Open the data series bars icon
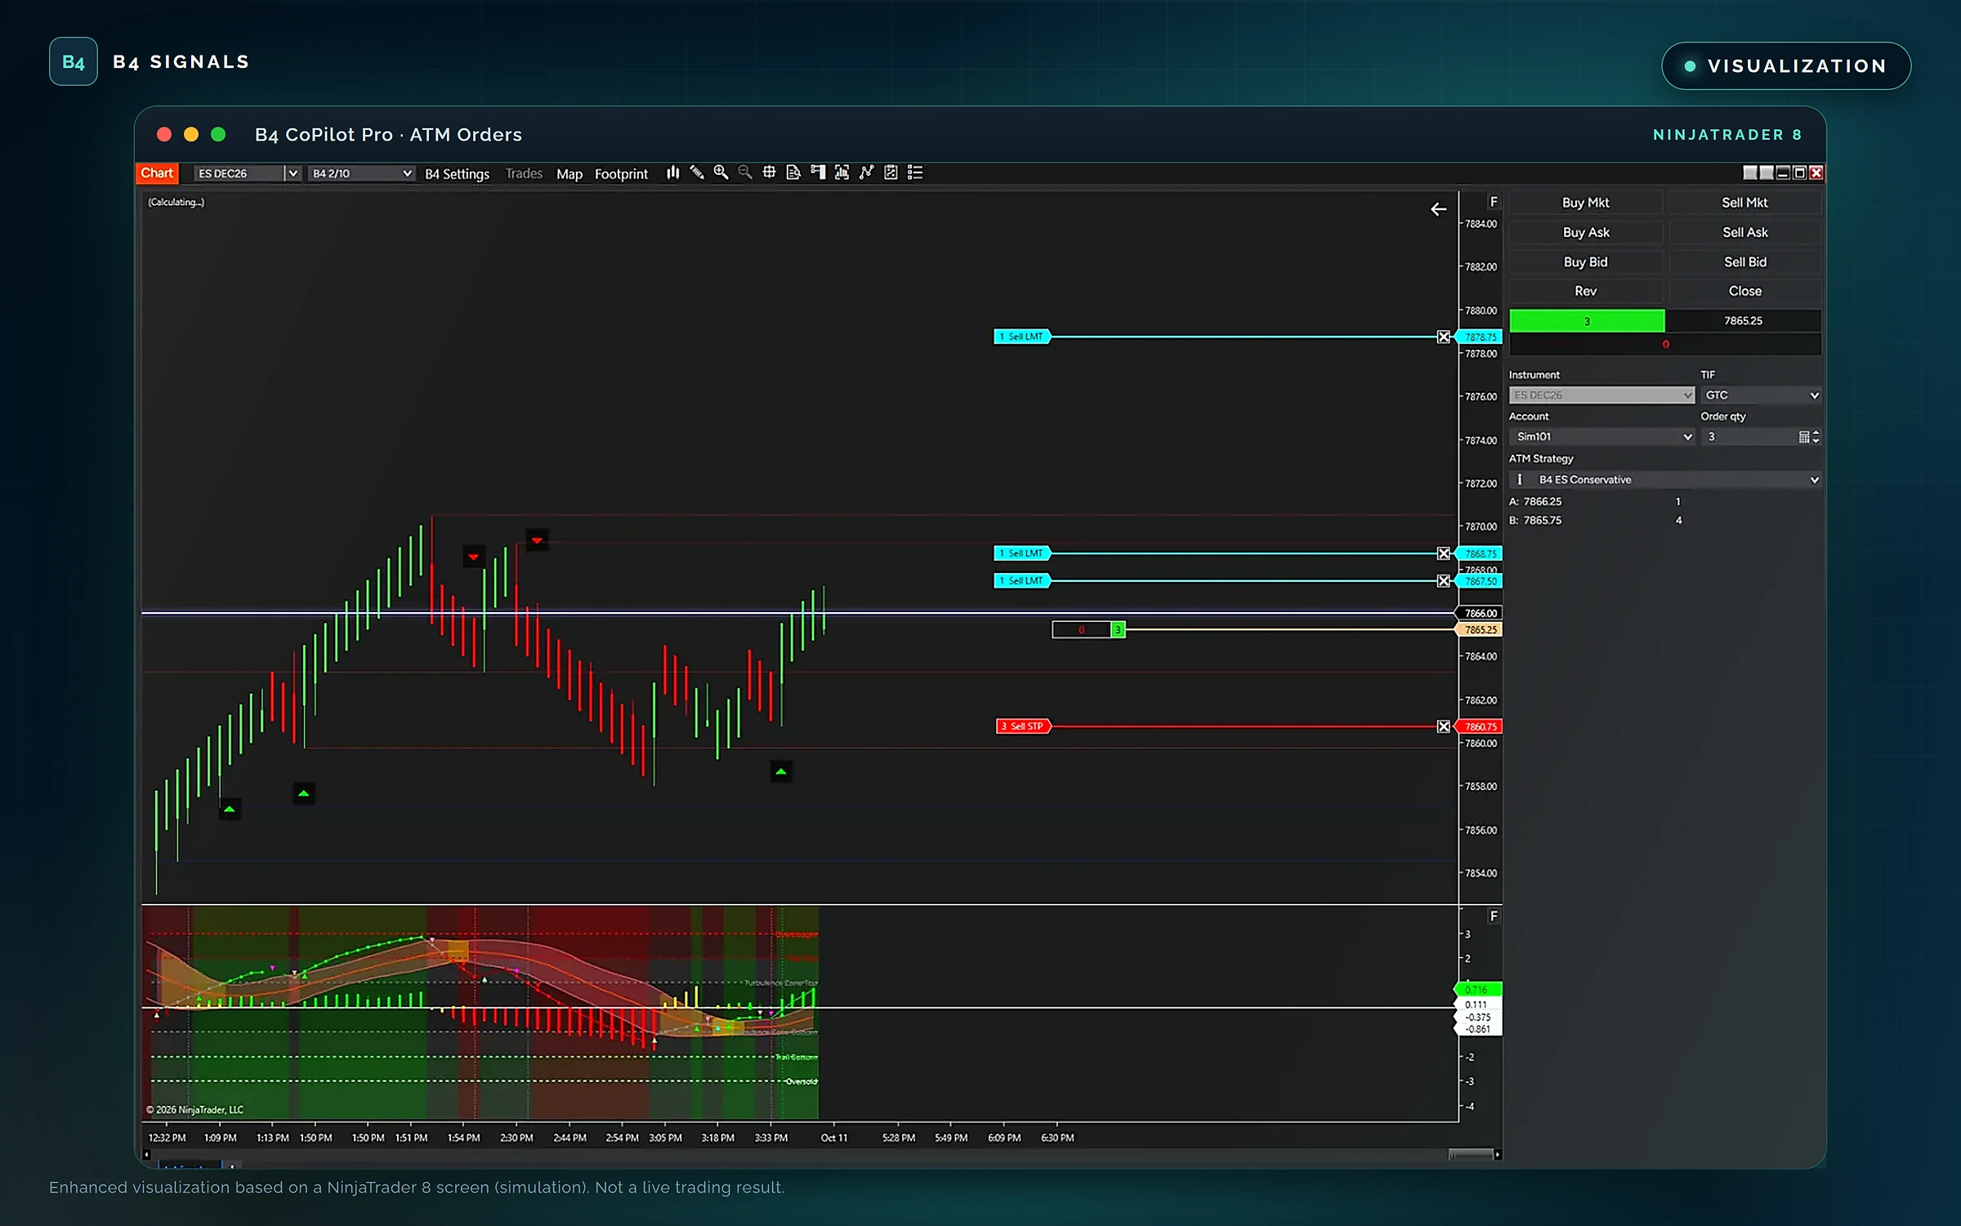Screen dimensions: 1961x1226 point(842,172)
